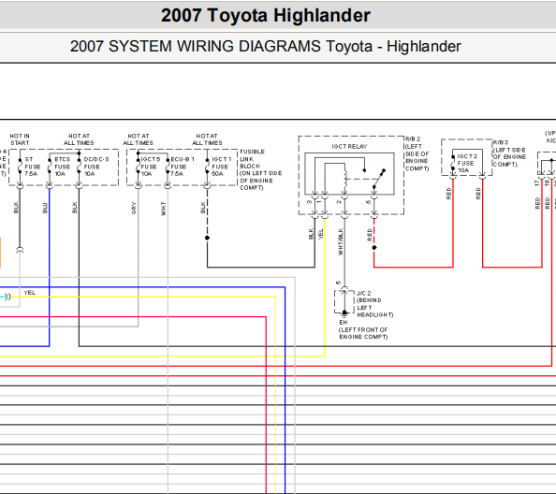Click the DC/DC-S FUSE 10A symbol
This screenshot has width=556, height=494.
79,167
